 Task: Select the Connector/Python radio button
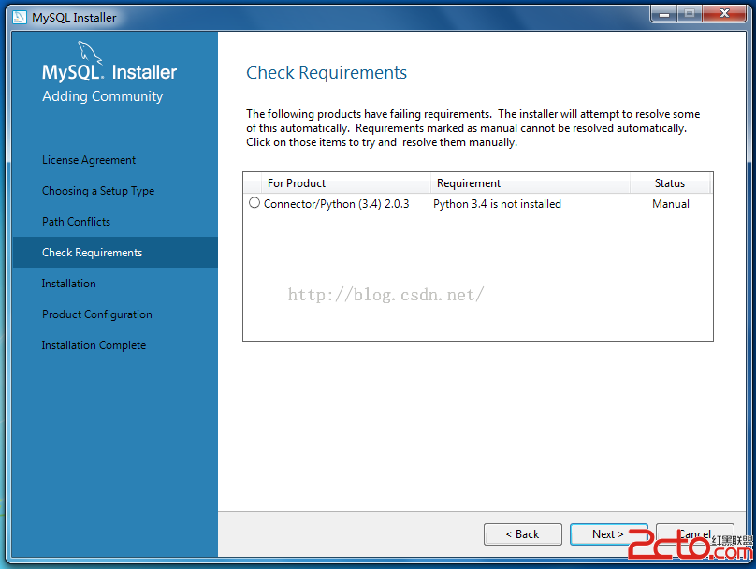pyautogui.click(x=254, y=203)
